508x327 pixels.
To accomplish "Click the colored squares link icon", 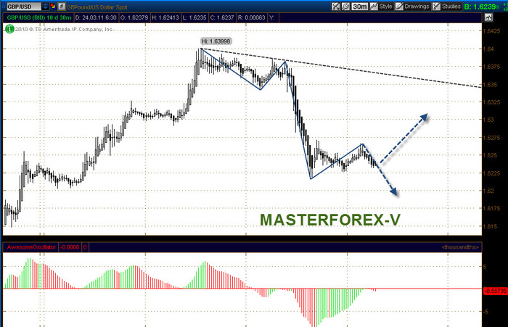I will click(53, 7).
